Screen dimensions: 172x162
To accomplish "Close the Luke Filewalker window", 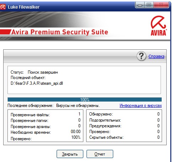I will point(161,5).
